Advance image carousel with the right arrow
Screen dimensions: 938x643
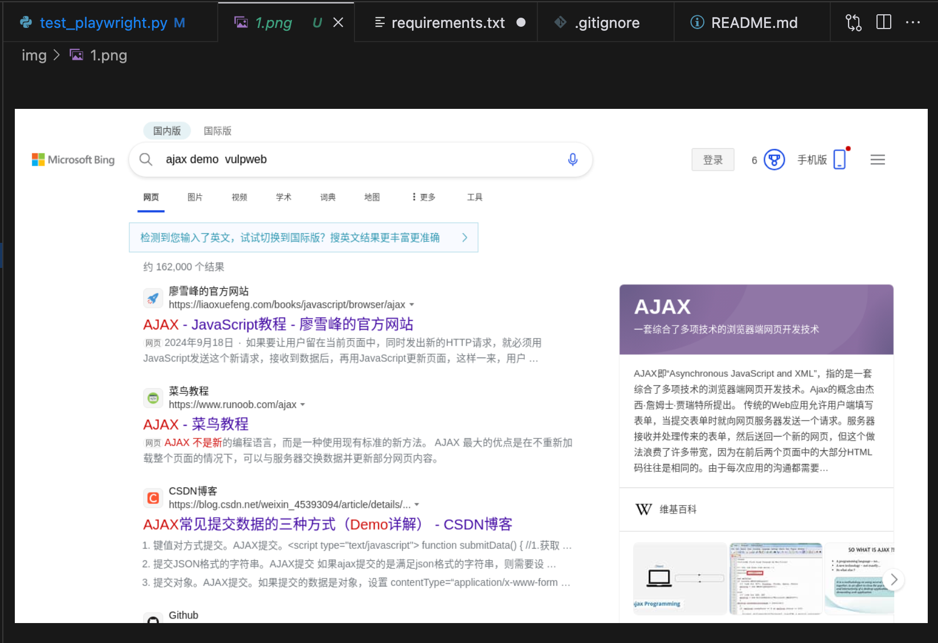(x=894, y=579)
